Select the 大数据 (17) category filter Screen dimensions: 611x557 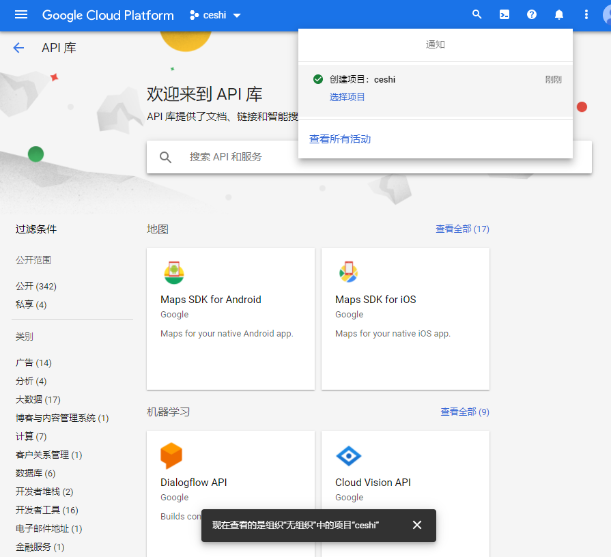(38, 399)
